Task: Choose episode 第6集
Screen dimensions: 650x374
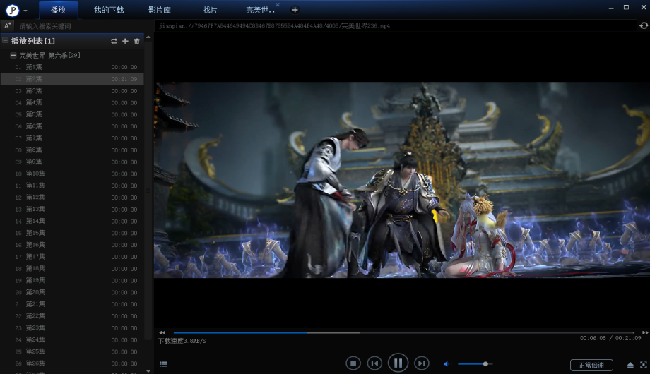Action: [72, 126]
